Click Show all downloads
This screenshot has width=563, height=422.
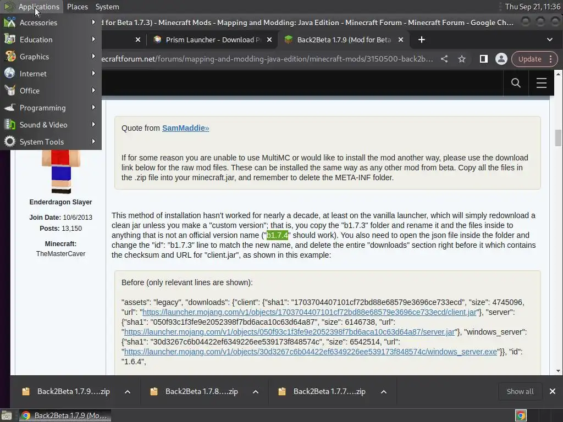point(520,391)
